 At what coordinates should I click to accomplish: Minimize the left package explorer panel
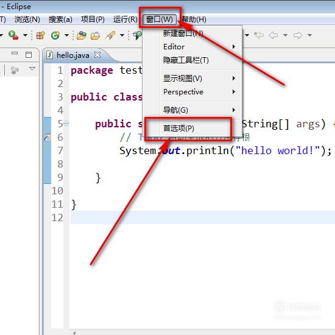pos(15,53)
